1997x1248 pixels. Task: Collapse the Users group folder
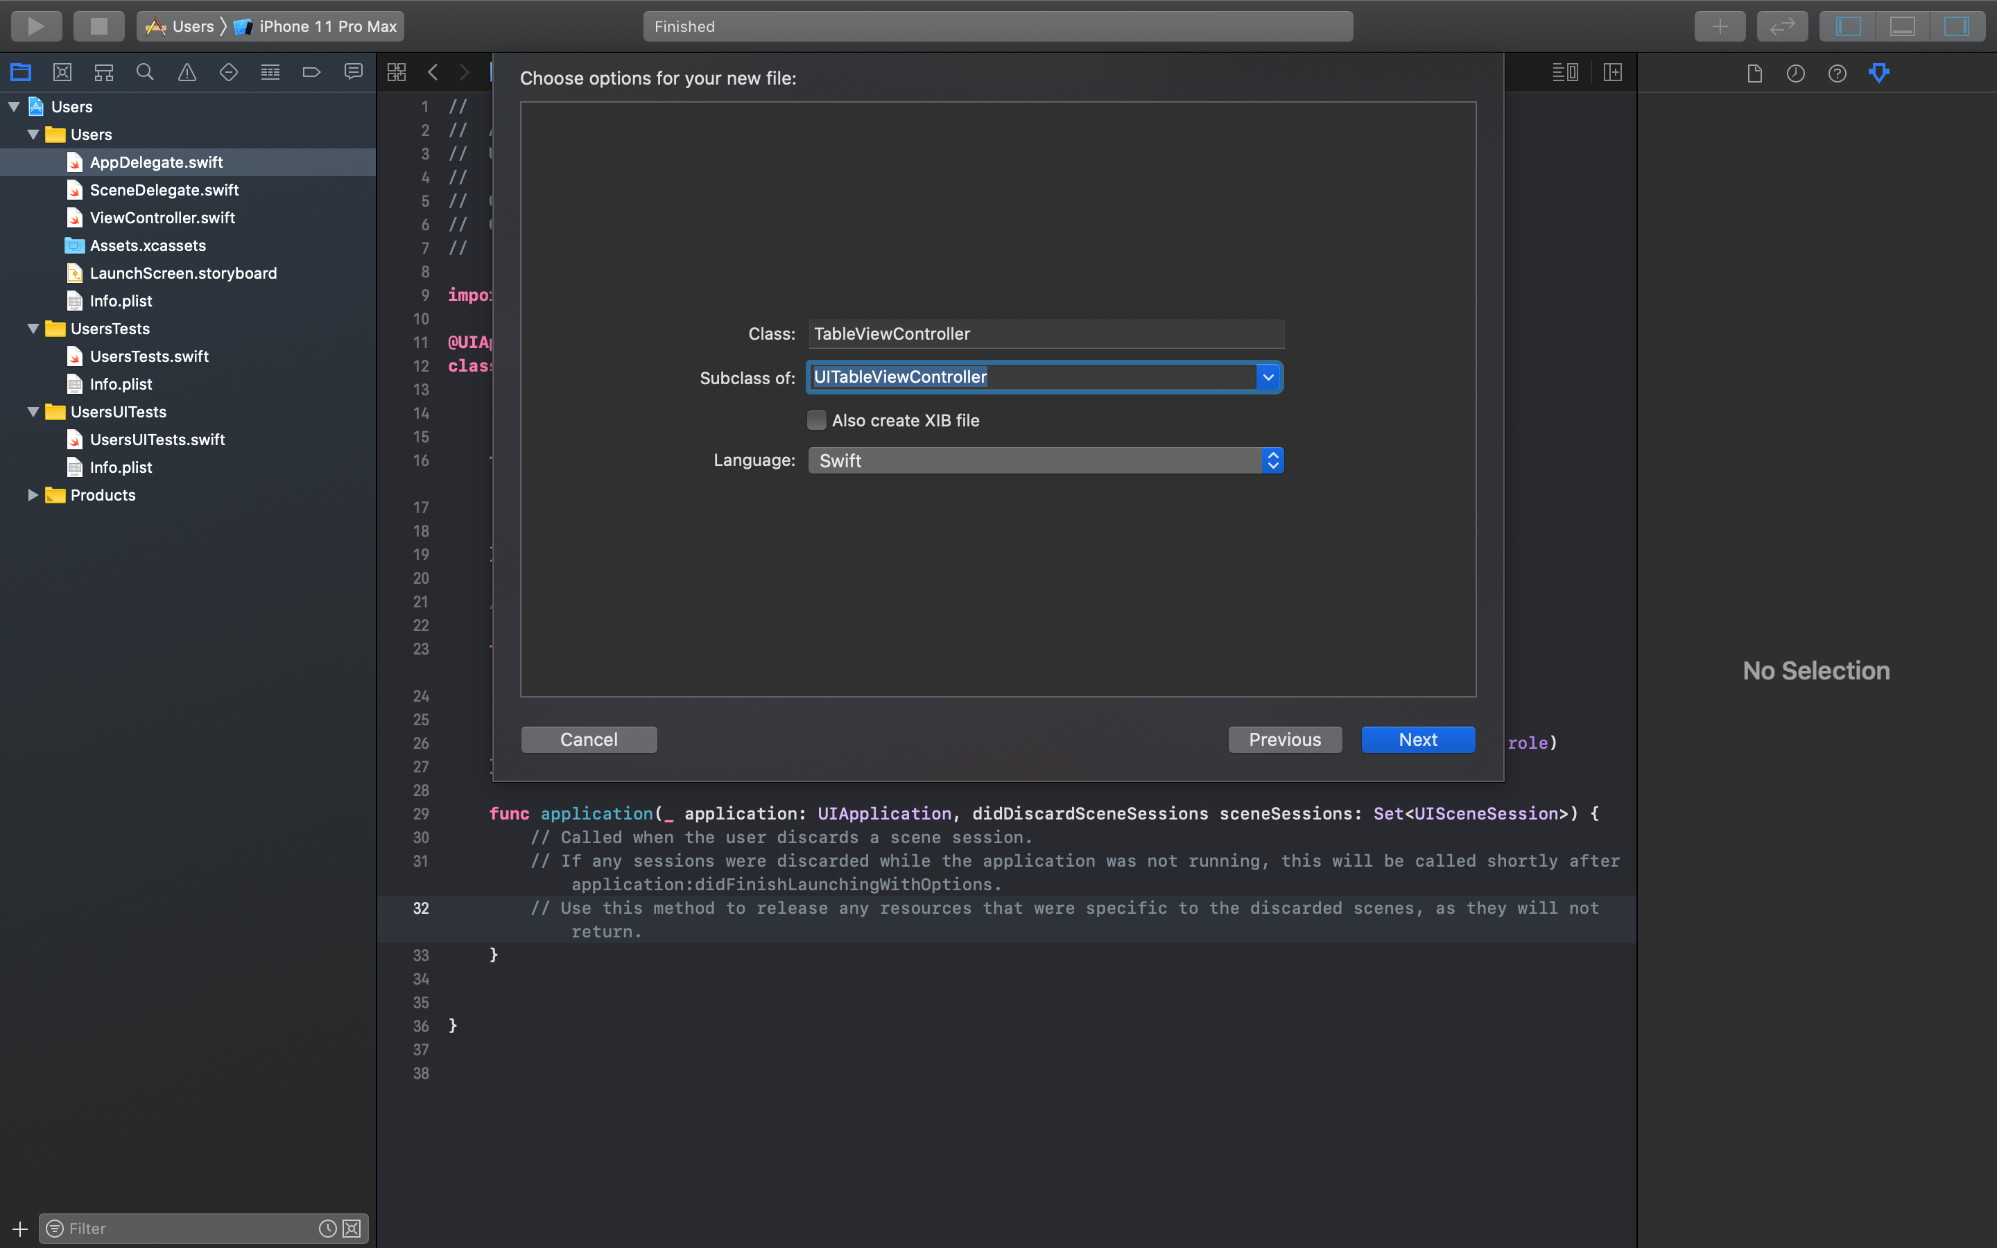point(33,134)
